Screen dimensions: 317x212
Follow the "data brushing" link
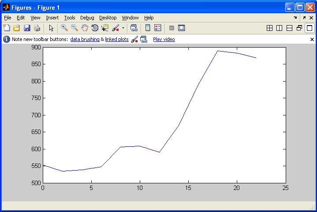[85, 39]
